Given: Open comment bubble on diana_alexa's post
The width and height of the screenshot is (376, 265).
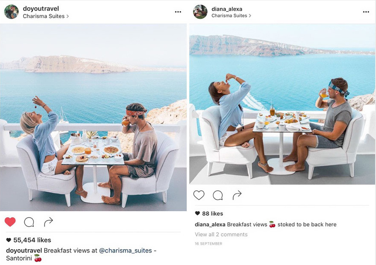Looking at the screenshot, I should [x=218, y=195].
